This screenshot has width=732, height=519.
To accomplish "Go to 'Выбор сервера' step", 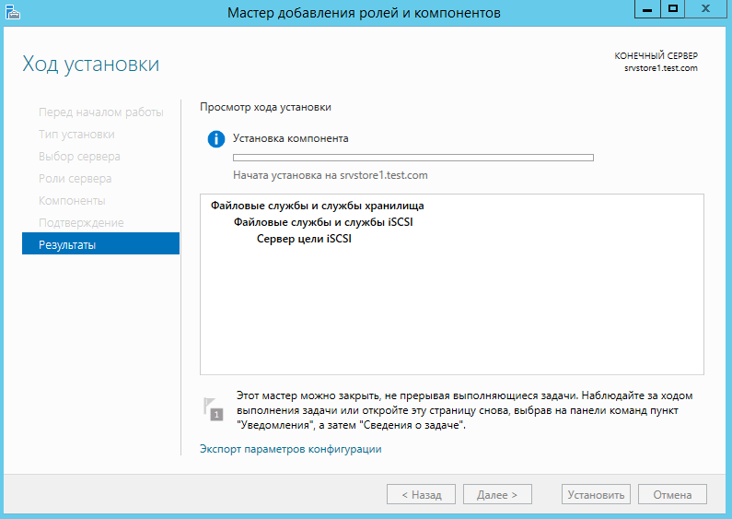I will coord(79,157).
